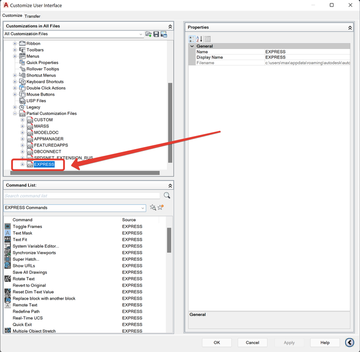Select the Rollover Tooltips icon
The height and width of the screenshot is (352, 360).
22,69
